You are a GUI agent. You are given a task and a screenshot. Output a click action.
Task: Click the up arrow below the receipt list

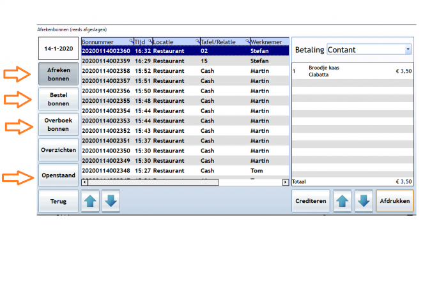(91, 201)
